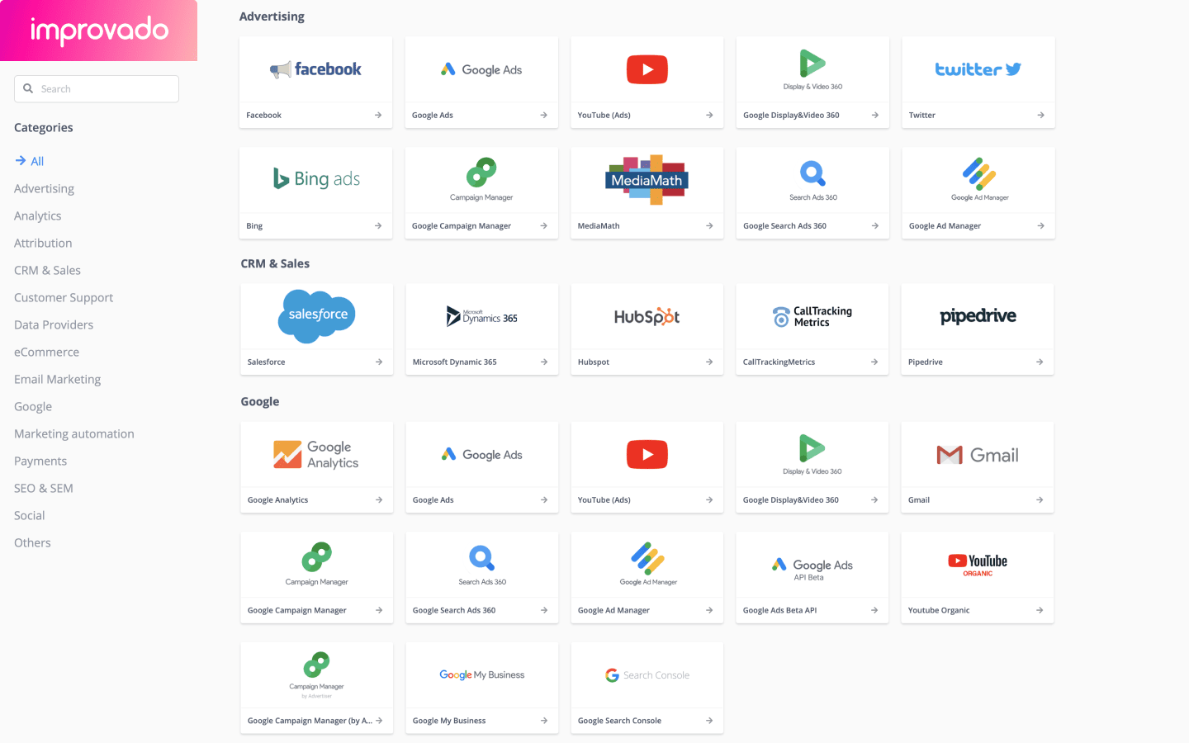This screenshot has width=1189, height=743.
Task: Click the arrow next to Salesforce
Action: click(379, 362)
